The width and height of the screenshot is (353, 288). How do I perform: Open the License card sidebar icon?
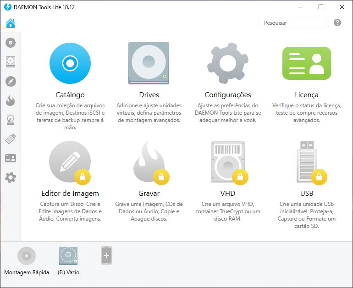[x=11, y=158]
